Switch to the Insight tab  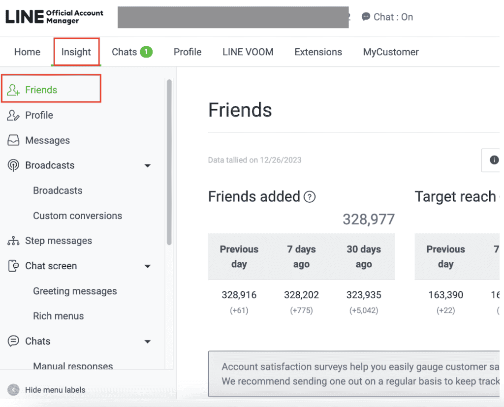(x=76, y=52)
